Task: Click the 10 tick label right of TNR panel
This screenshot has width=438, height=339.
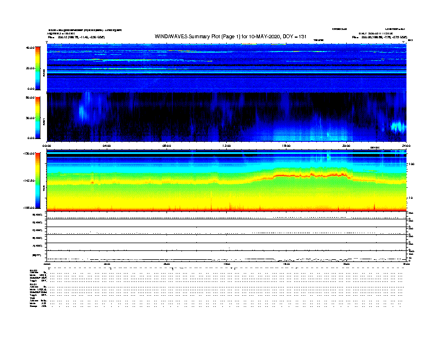Action: pyautogui.click(x=411, y=198)
